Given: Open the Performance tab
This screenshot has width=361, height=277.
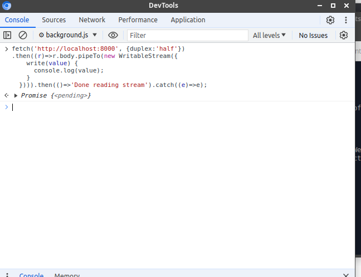Looking at the screenshot, I should [138, 20].
